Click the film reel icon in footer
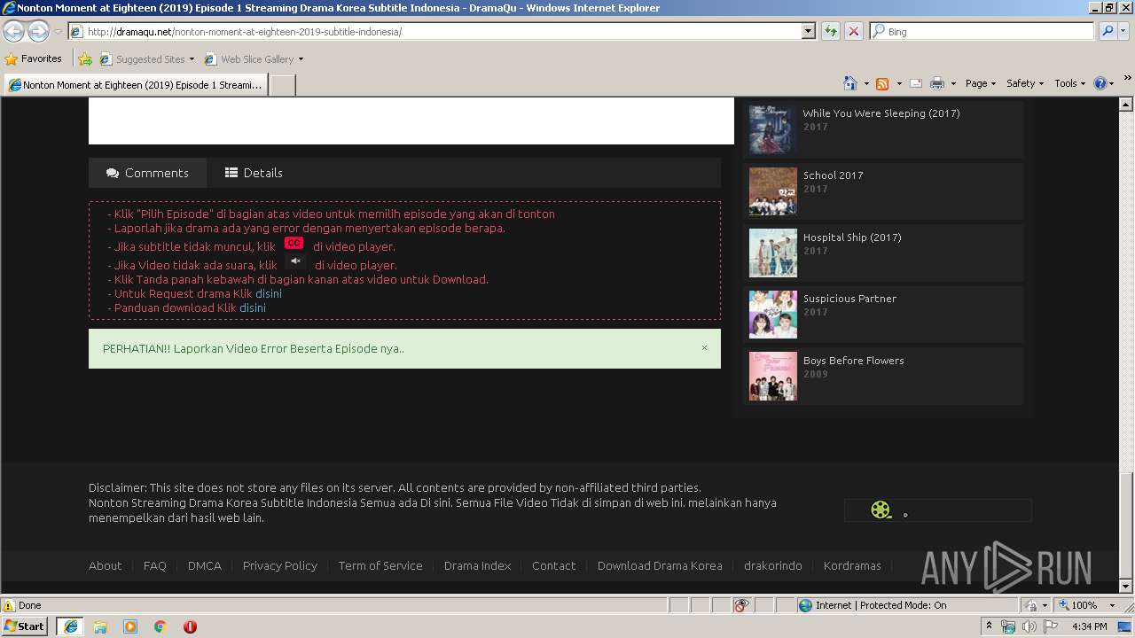The width and height of the screenshot is (1135, 638). pyautogui.click(x=881, y=510)
